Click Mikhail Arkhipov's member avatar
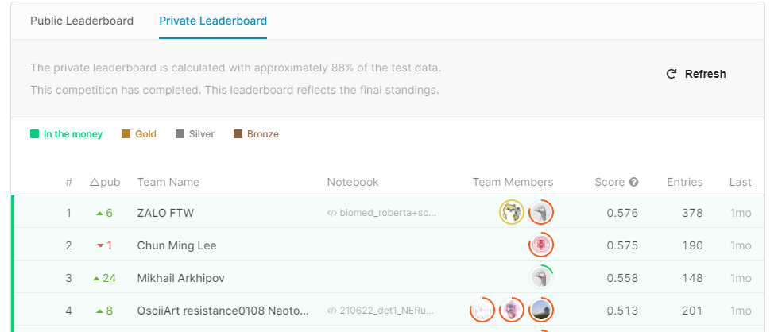Screen dimensions: 774x332 pyautogui.click(x=541, y=278)
